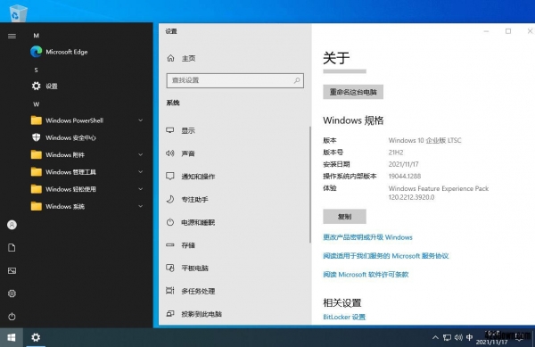Expand Windows 轻松使用 chevron

pos(141,189)
